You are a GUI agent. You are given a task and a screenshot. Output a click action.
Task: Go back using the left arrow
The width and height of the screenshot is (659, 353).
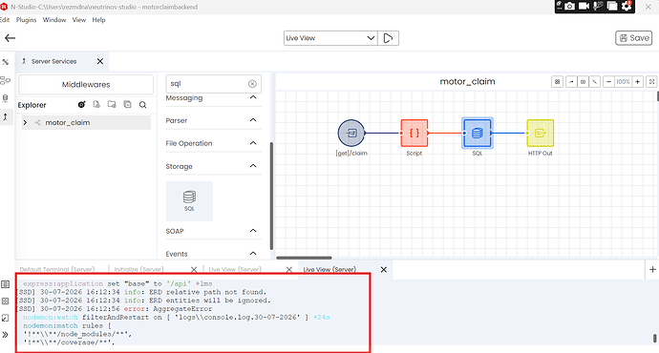(10, 38)
